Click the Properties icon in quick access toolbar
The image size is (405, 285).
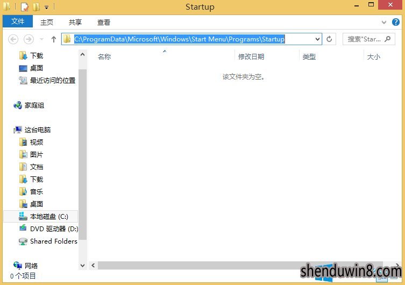point(24,7)
